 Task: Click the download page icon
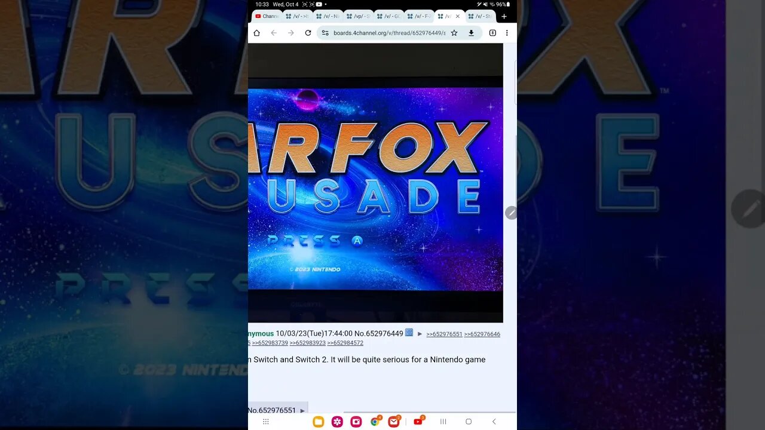click(x=471, y=33)
